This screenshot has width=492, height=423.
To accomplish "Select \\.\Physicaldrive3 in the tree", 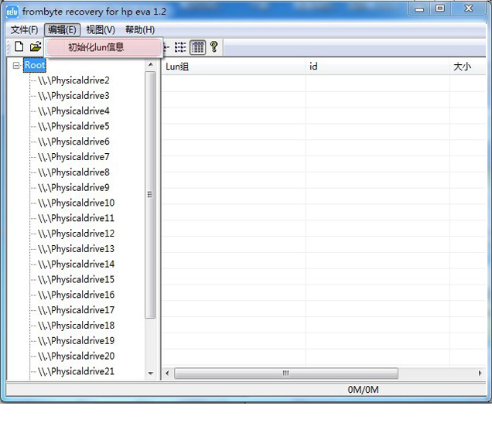I will [x=73, y=96].
